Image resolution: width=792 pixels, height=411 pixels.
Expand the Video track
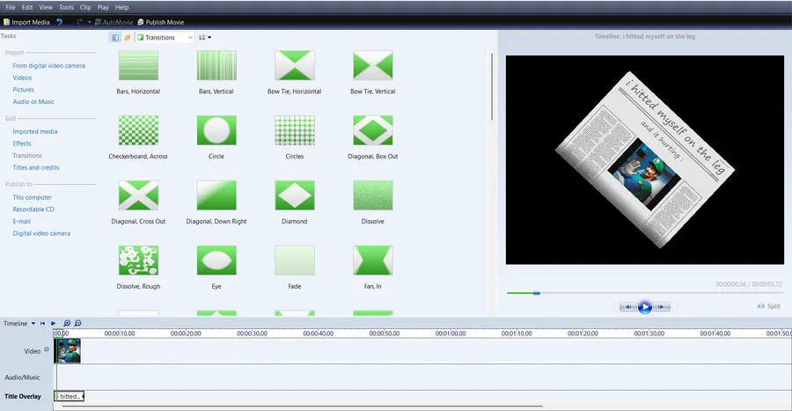[46, 349]
